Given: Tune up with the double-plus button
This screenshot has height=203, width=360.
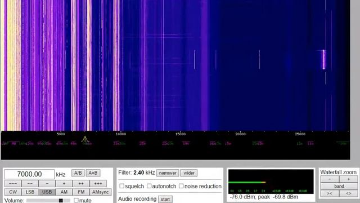Looking at the screenshot, I should tap(81, 183).
